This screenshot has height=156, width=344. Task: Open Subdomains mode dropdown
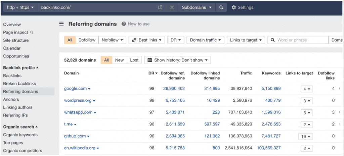(x=197, y=7)
